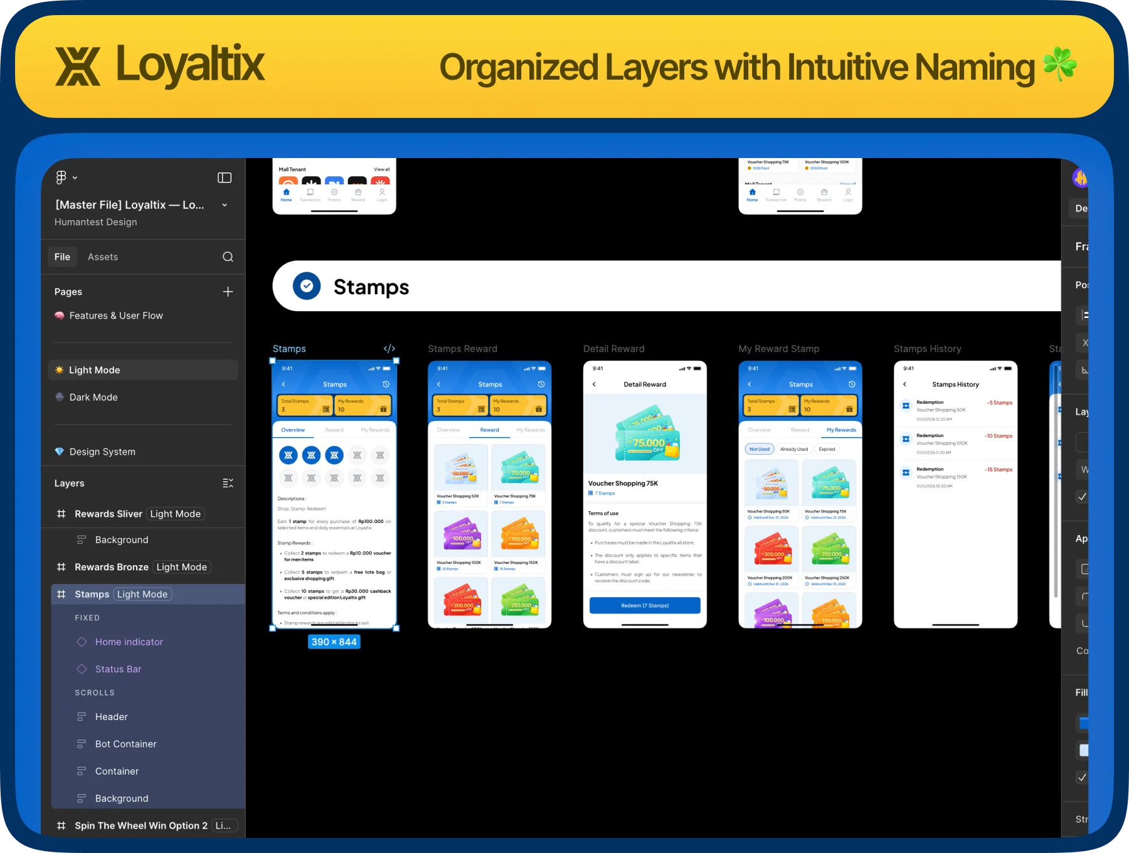Screen dimensions: 1129x853
Task: Select Detail Reward frame title
Action: 613,349
